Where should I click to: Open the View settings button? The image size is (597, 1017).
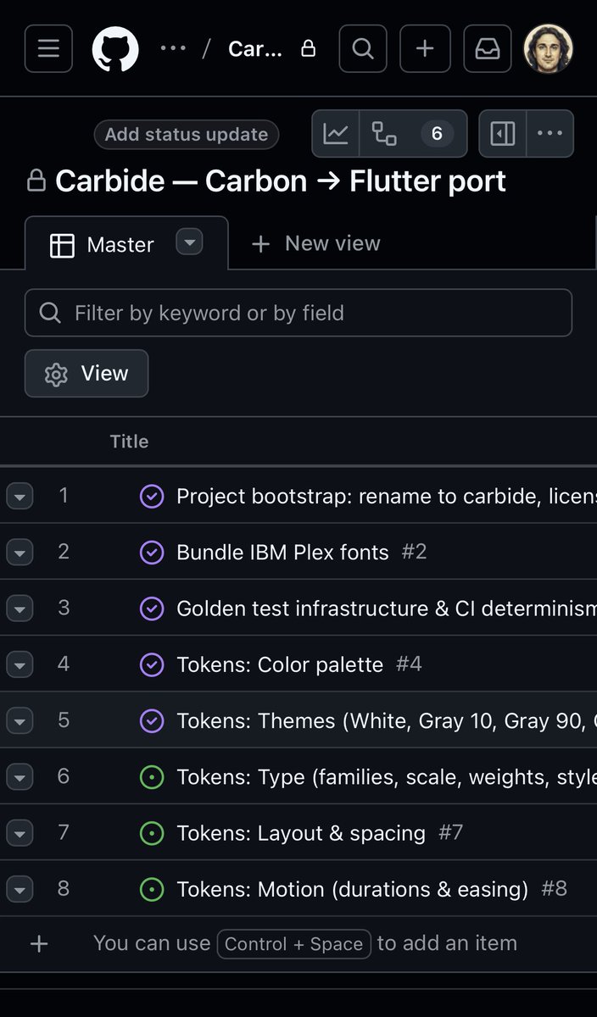click(x=86, y=374)
